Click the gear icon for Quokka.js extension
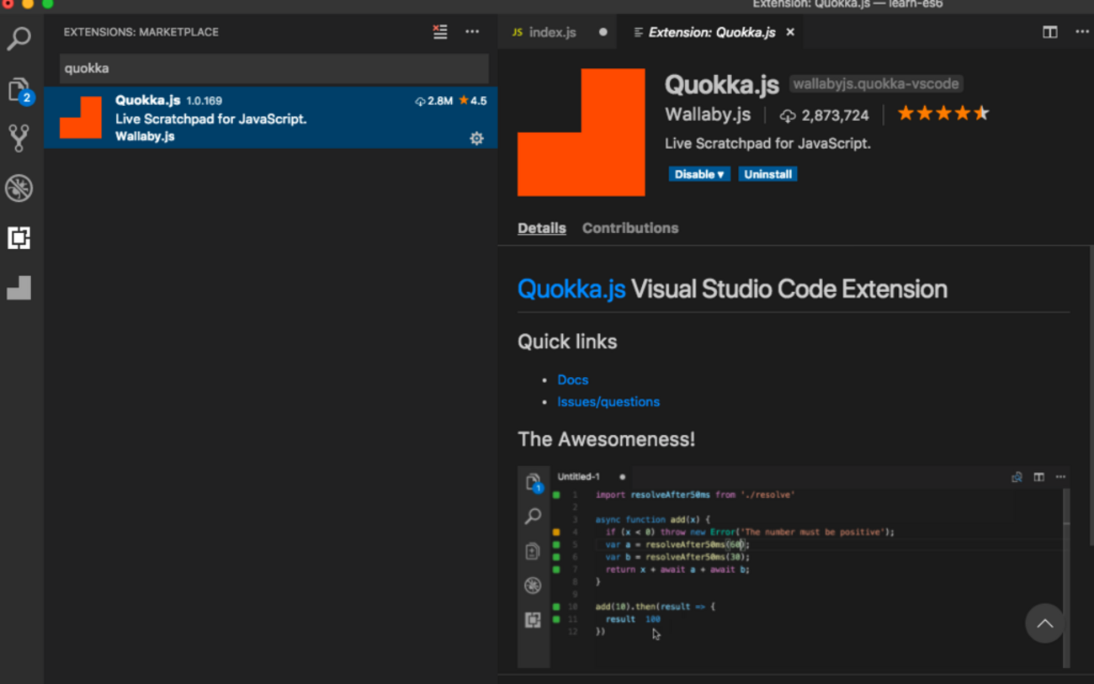The width and height of the screenshot is (1094, 684). pos(476,138)
